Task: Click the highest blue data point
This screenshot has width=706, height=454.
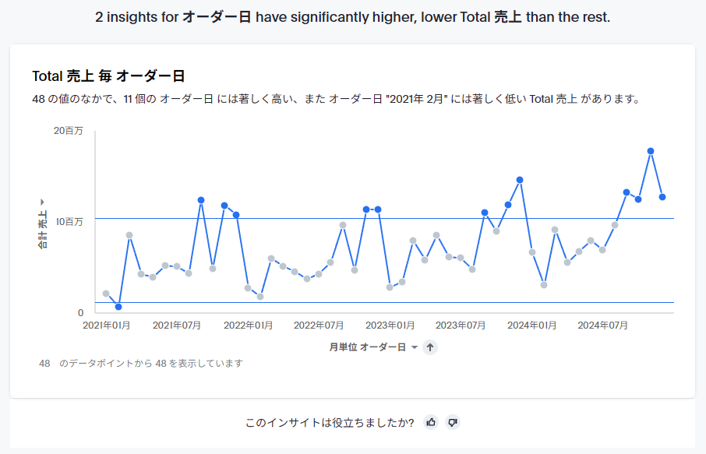Action: click(651, 151)
